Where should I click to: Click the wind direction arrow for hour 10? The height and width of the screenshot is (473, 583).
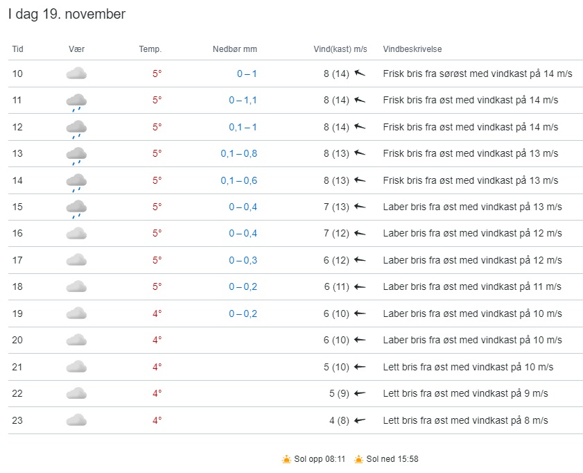point(359,74)
